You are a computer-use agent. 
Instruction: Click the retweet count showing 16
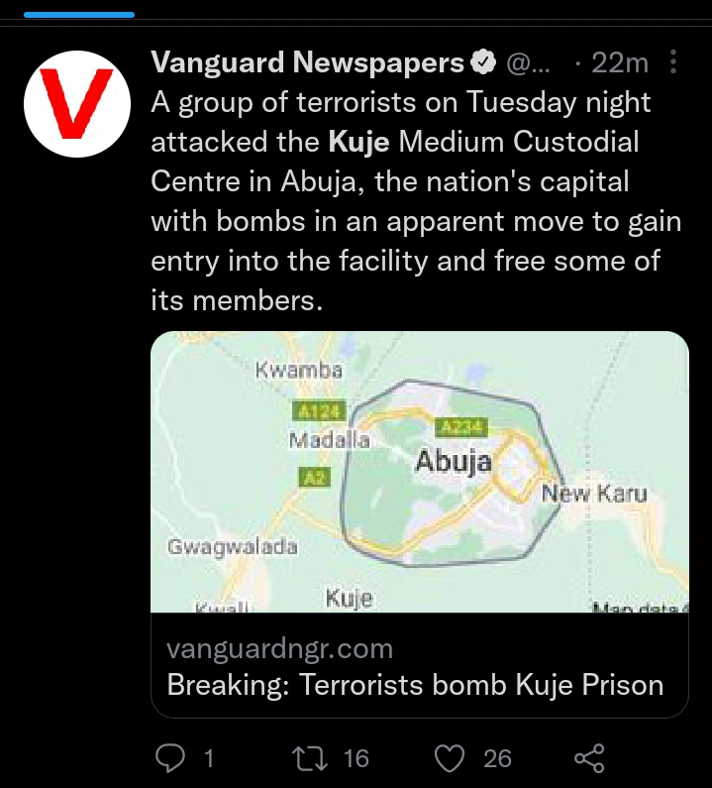356,758
